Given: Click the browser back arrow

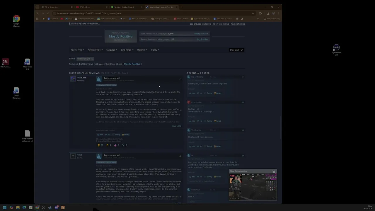Looking at the screenshot, I should (x=37, y=13).
